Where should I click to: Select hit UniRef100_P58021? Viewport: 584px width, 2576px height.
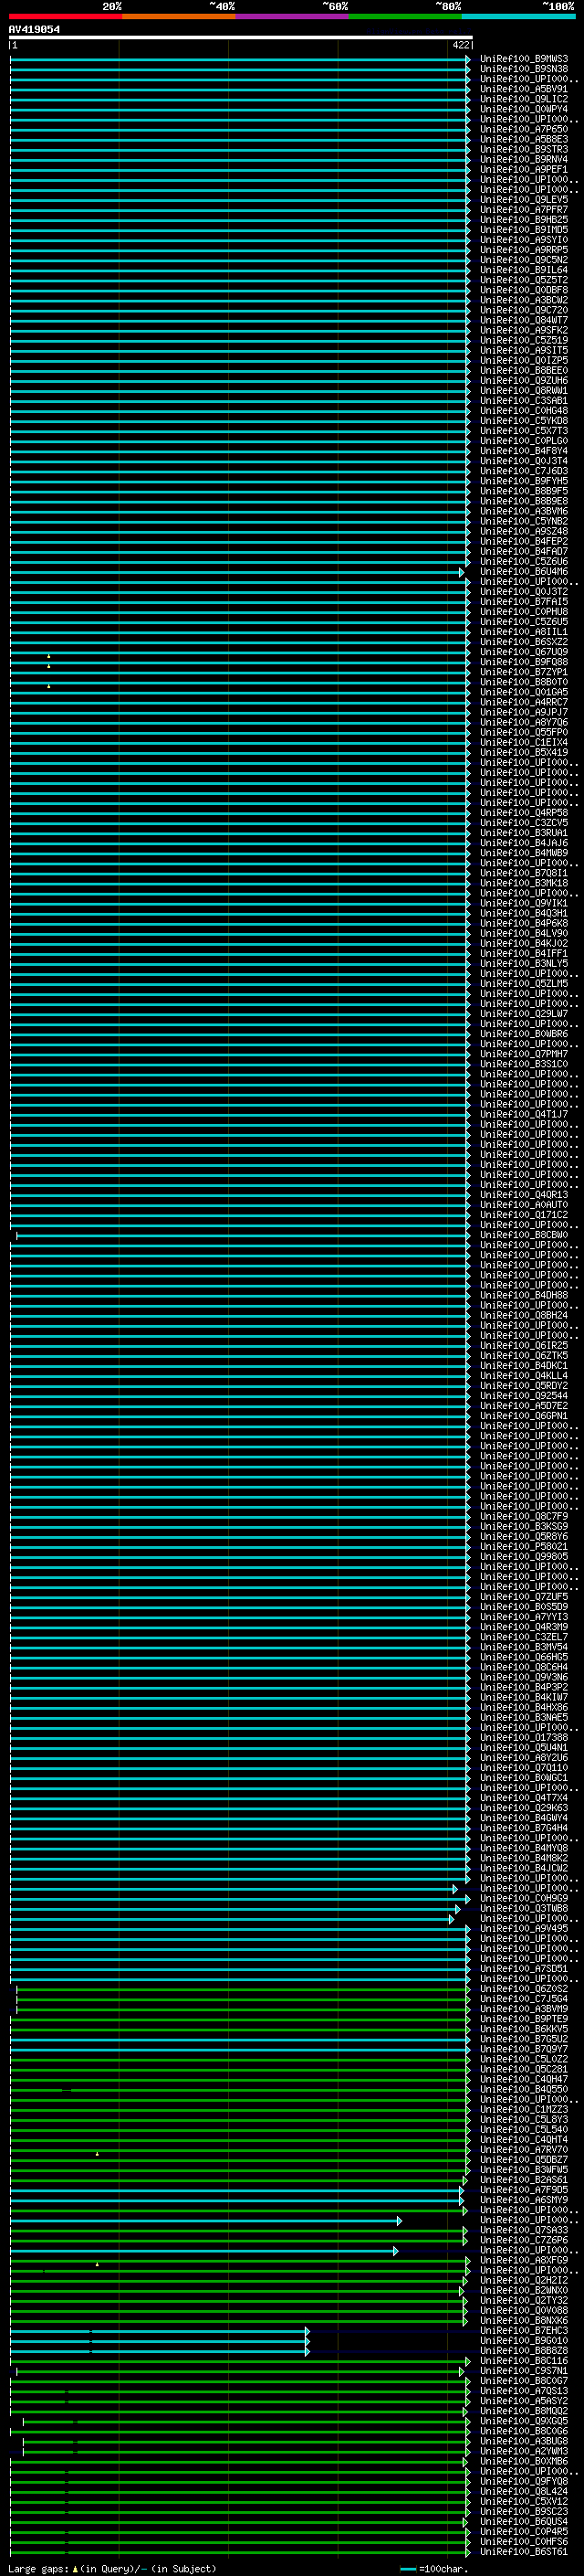[523, 1546]
